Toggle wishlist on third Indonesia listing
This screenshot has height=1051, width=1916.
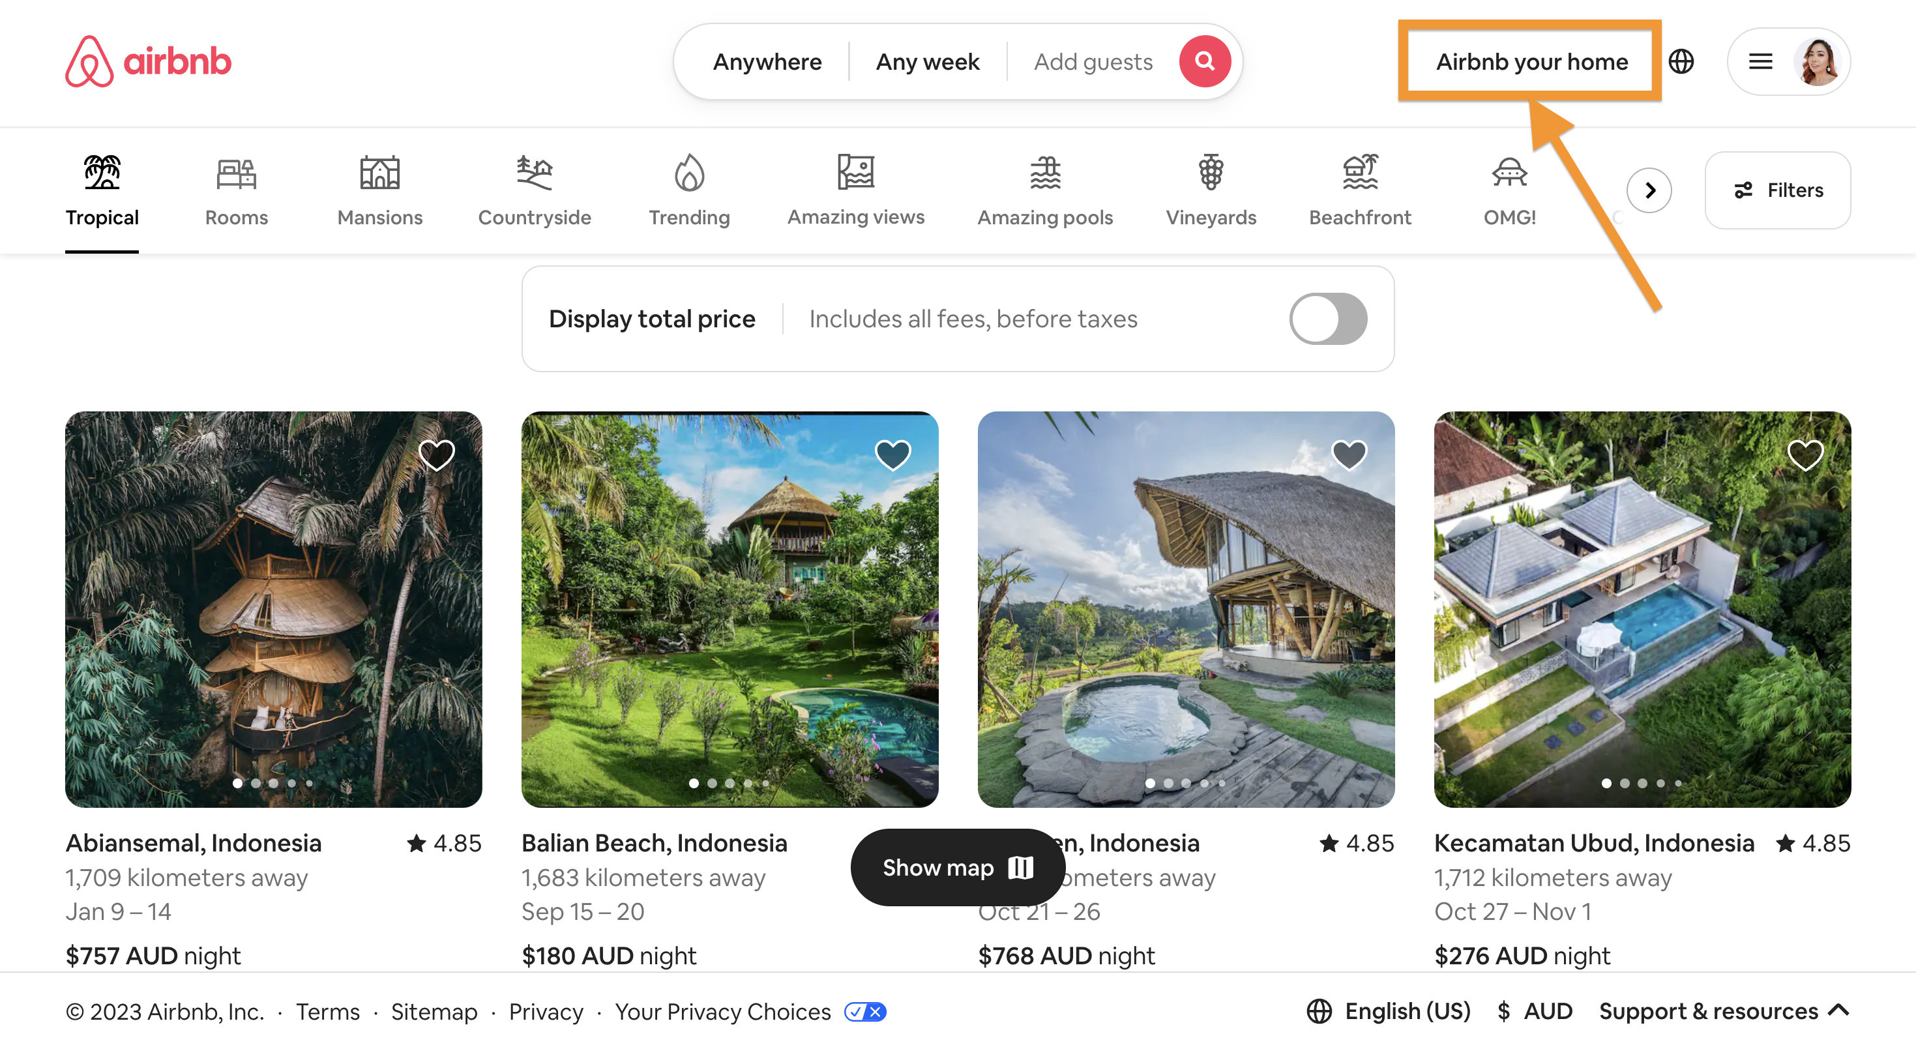tap(1349, 456)
